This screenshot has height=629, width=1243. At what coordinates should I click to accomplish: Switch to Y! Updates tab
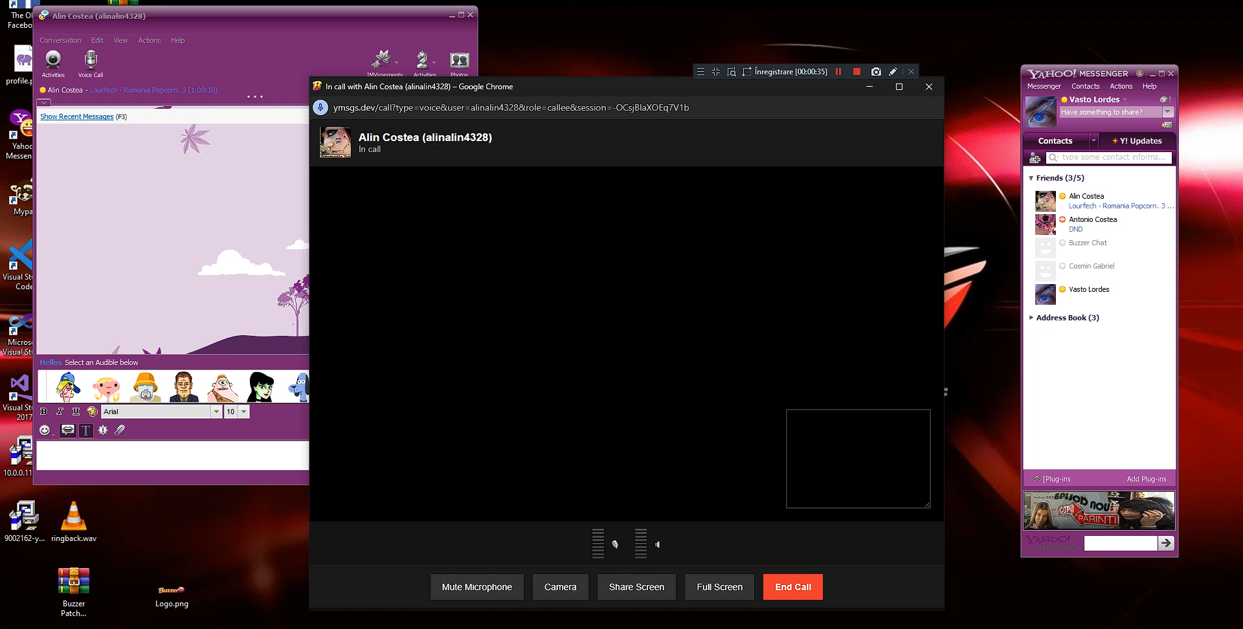click(x=1137, y=140)
